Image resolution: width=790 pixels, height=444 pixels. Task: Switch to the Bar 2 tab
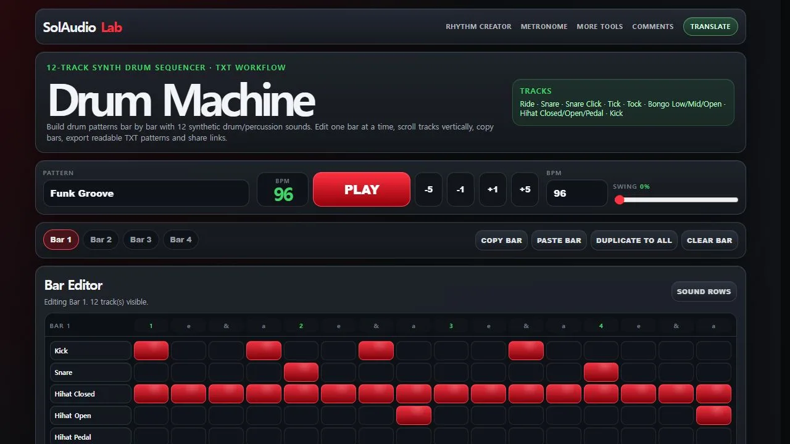101,240
